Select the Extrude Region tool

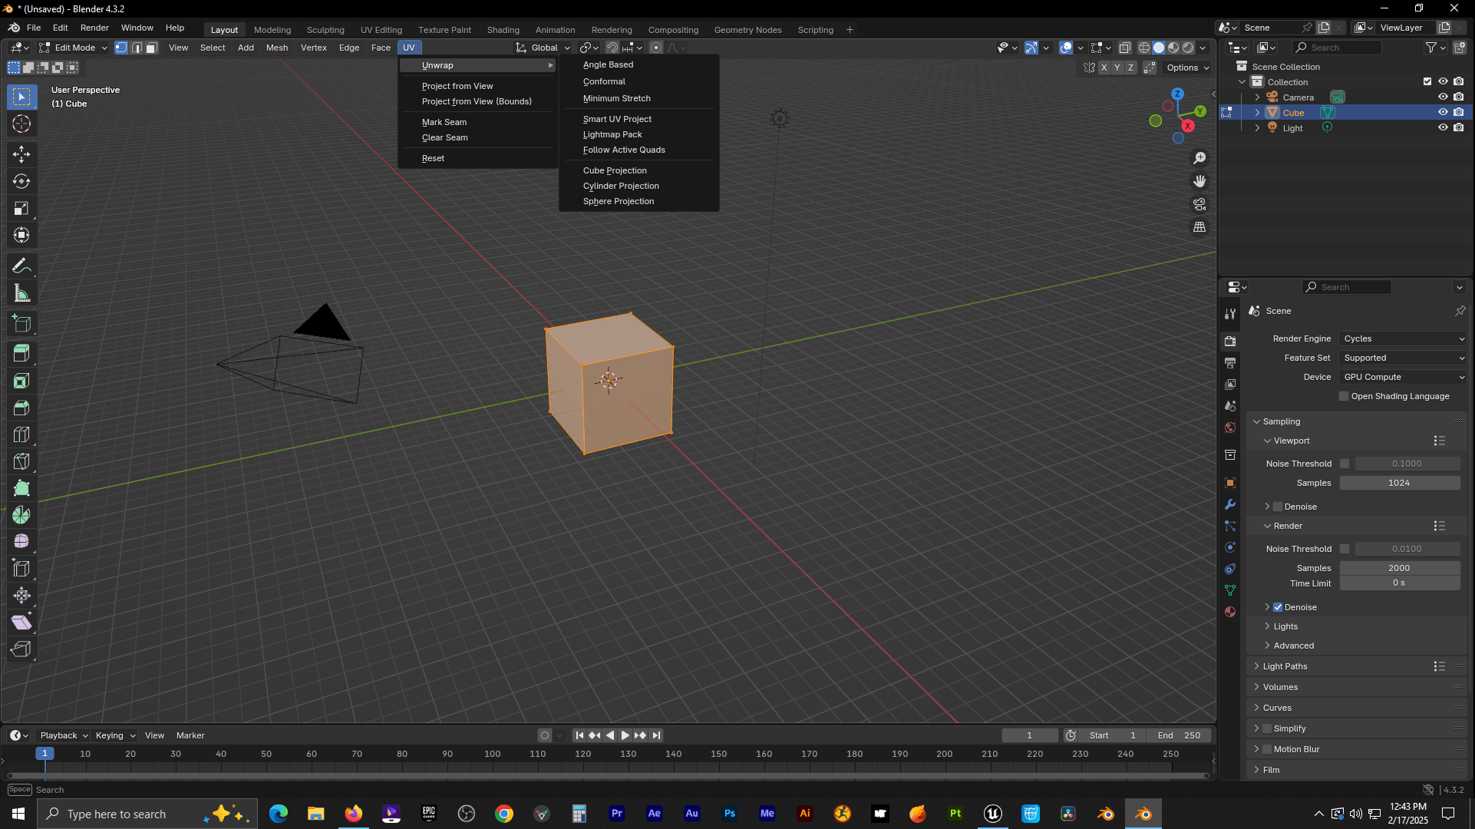point(21,354)
